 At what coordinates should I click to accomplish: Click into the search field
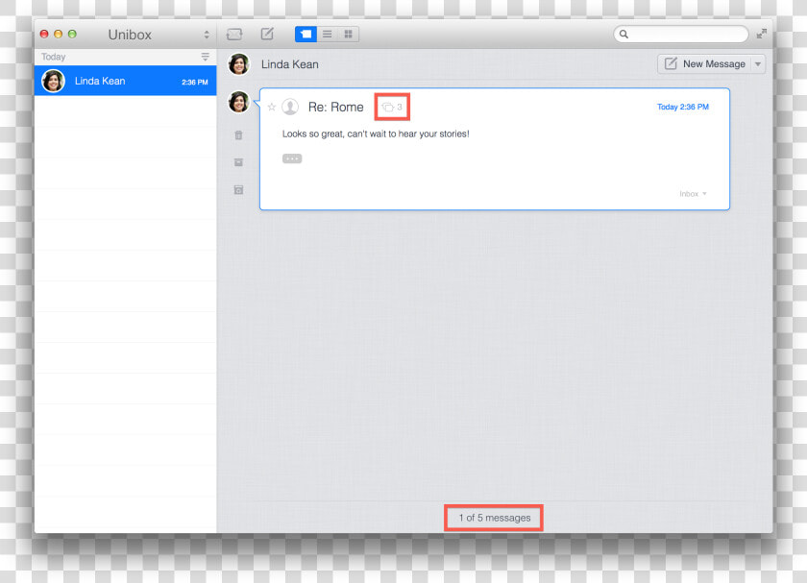click(681, 35)
